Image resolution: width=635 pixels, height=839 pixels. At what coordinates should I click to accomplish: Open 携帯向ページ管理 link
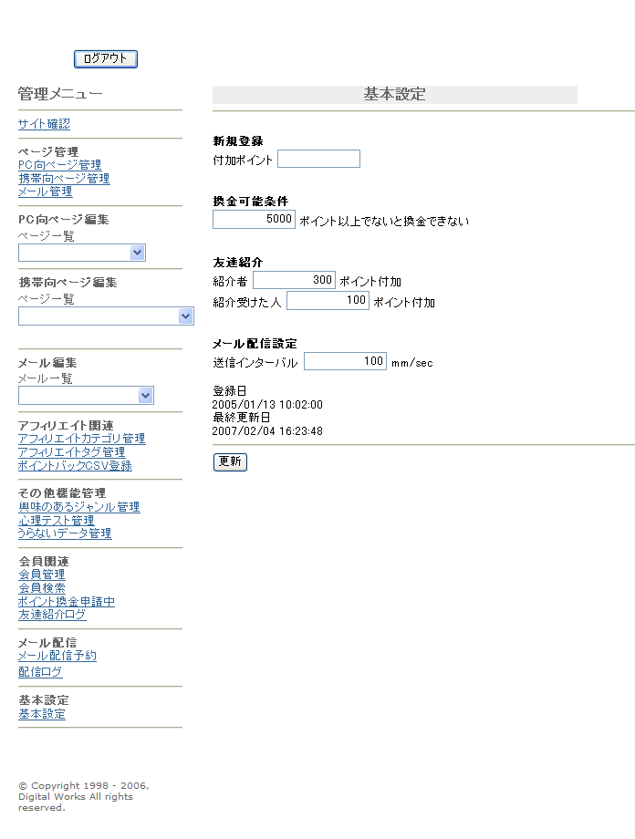(x=64, y=178)
